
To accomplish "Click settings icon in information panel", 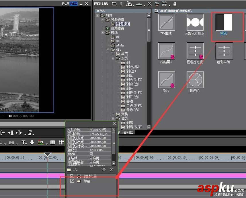I will click(x=104, y=170).
